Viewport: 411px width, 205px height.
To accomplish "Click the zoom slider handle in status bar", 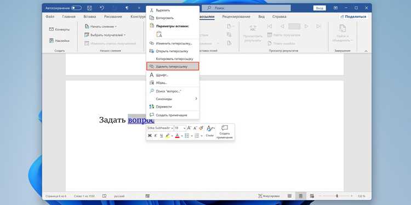I will coord(337,196).
